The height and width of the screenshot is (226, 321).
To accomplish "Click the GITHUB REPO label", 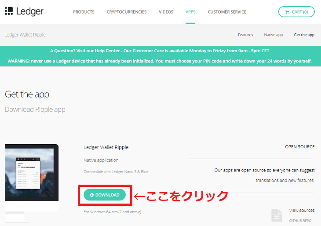I will click(x=300, y=221).
